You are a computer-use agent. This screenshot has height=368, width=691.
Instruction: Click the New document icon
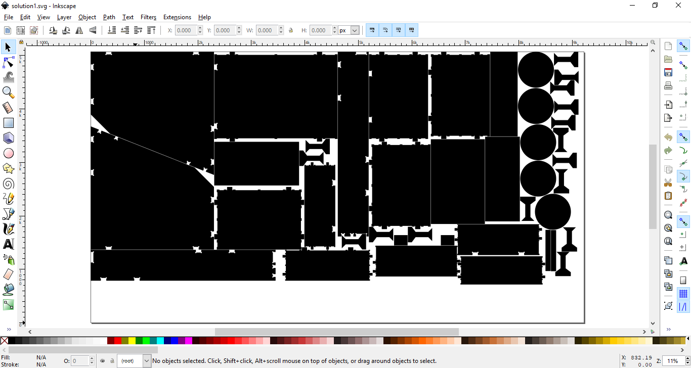pyautogui.click(x=668, y=46)
